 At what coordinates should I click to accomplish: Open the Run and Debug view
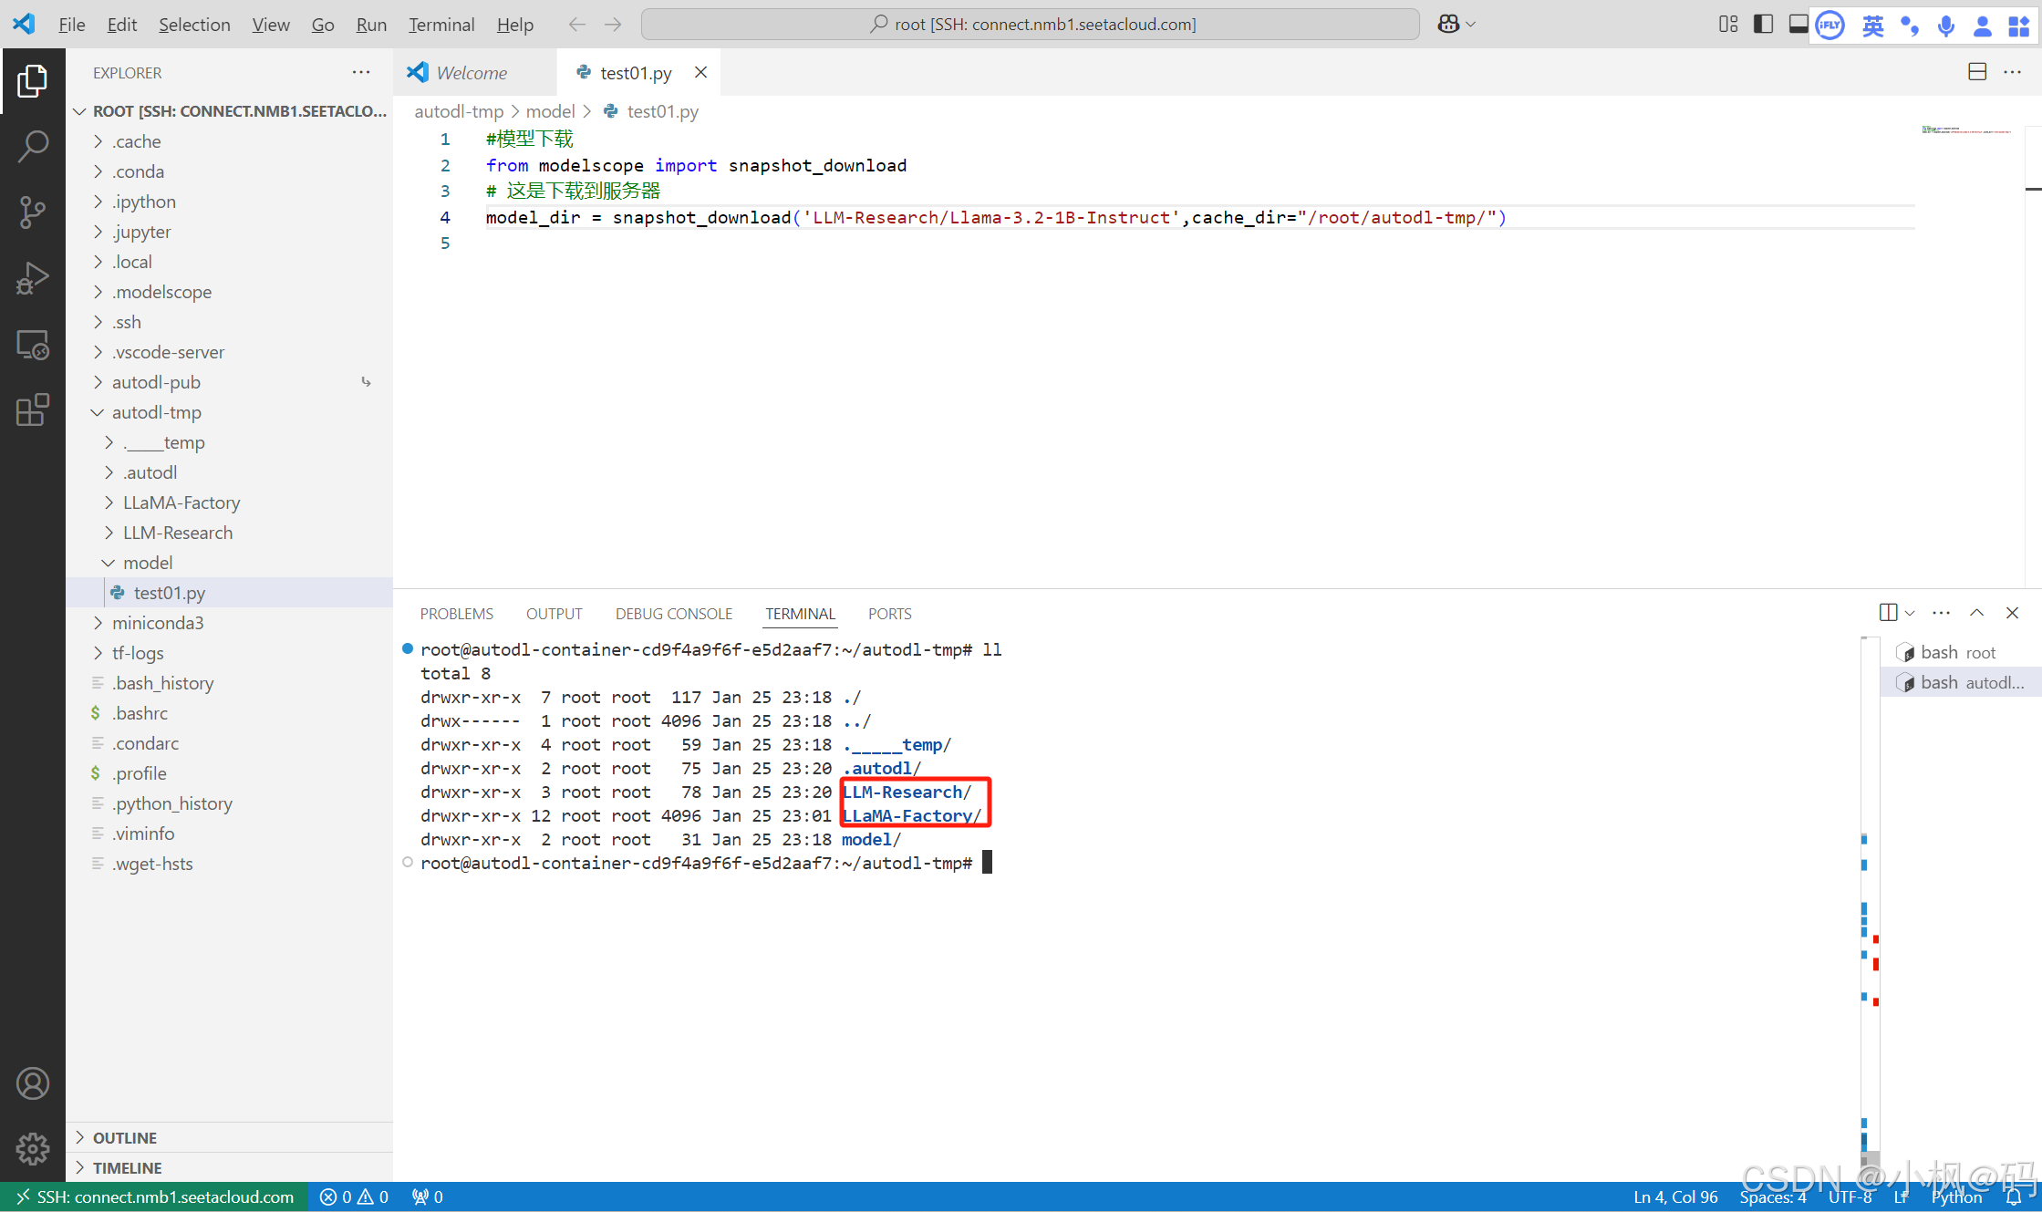[33, 278]
